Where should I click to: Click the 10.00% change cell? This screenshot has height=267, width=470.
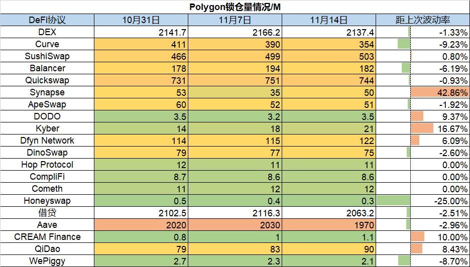pos(423,237)
